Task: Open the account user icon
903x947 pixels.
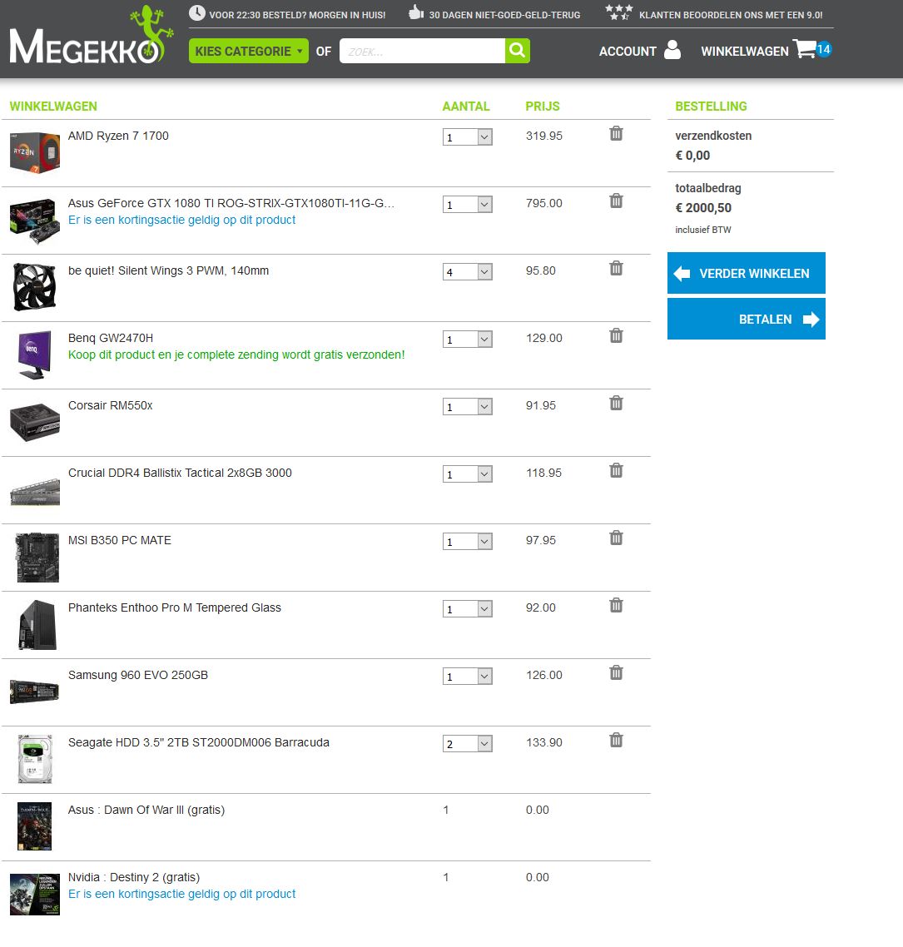Action: pos(672,50)
